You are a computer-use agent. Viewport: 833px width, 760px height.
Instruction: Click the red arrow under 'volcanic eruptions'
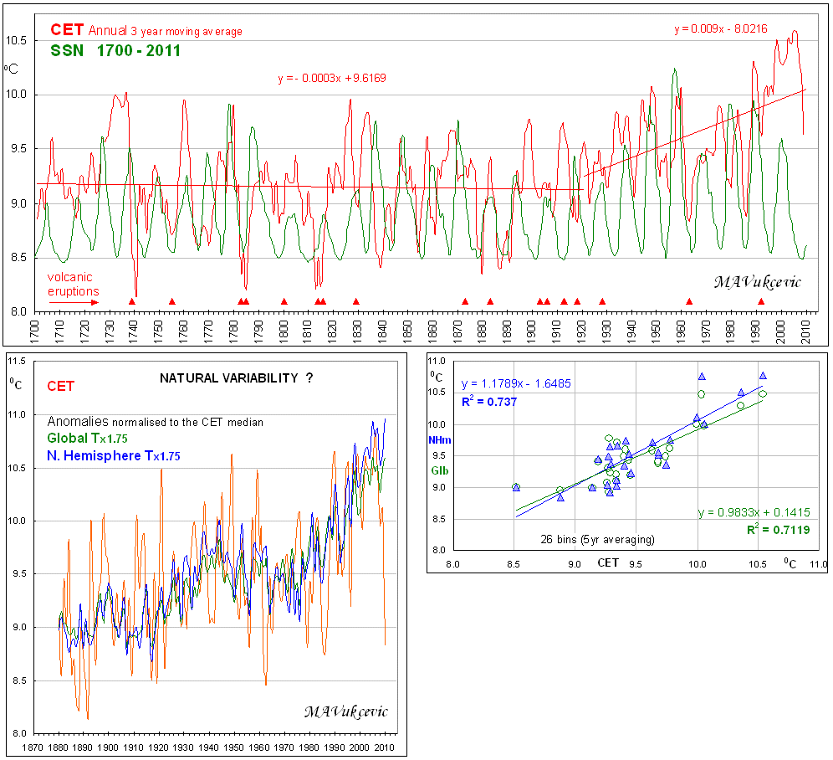click(74, 303)
